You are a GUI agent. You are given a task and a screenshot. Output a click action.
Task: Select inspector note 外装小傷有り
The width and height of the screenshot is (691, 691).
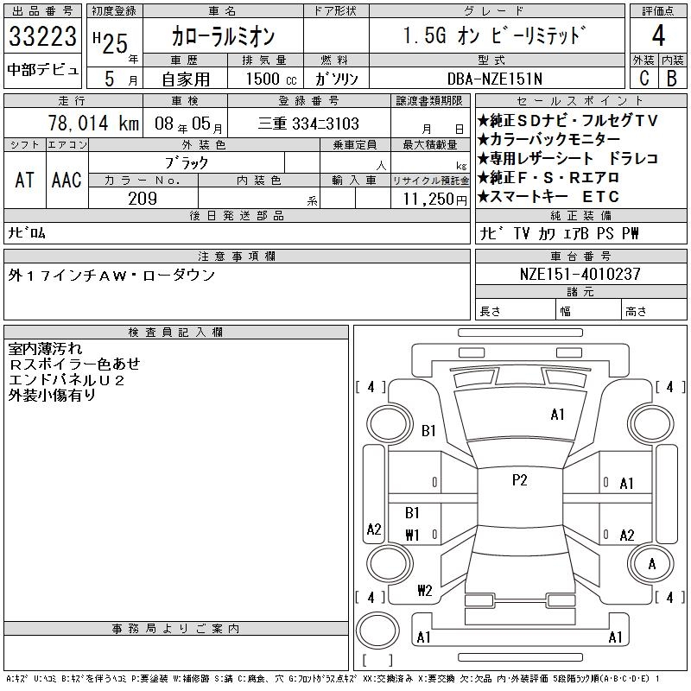pos(52,396)
